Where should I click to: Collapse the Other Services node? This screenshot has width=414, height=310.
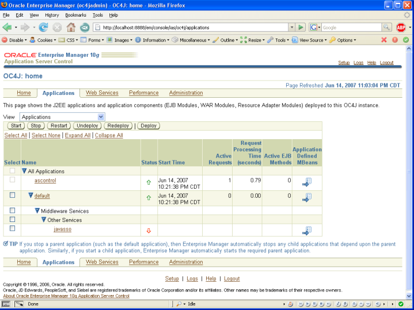(x=44, y=220)
